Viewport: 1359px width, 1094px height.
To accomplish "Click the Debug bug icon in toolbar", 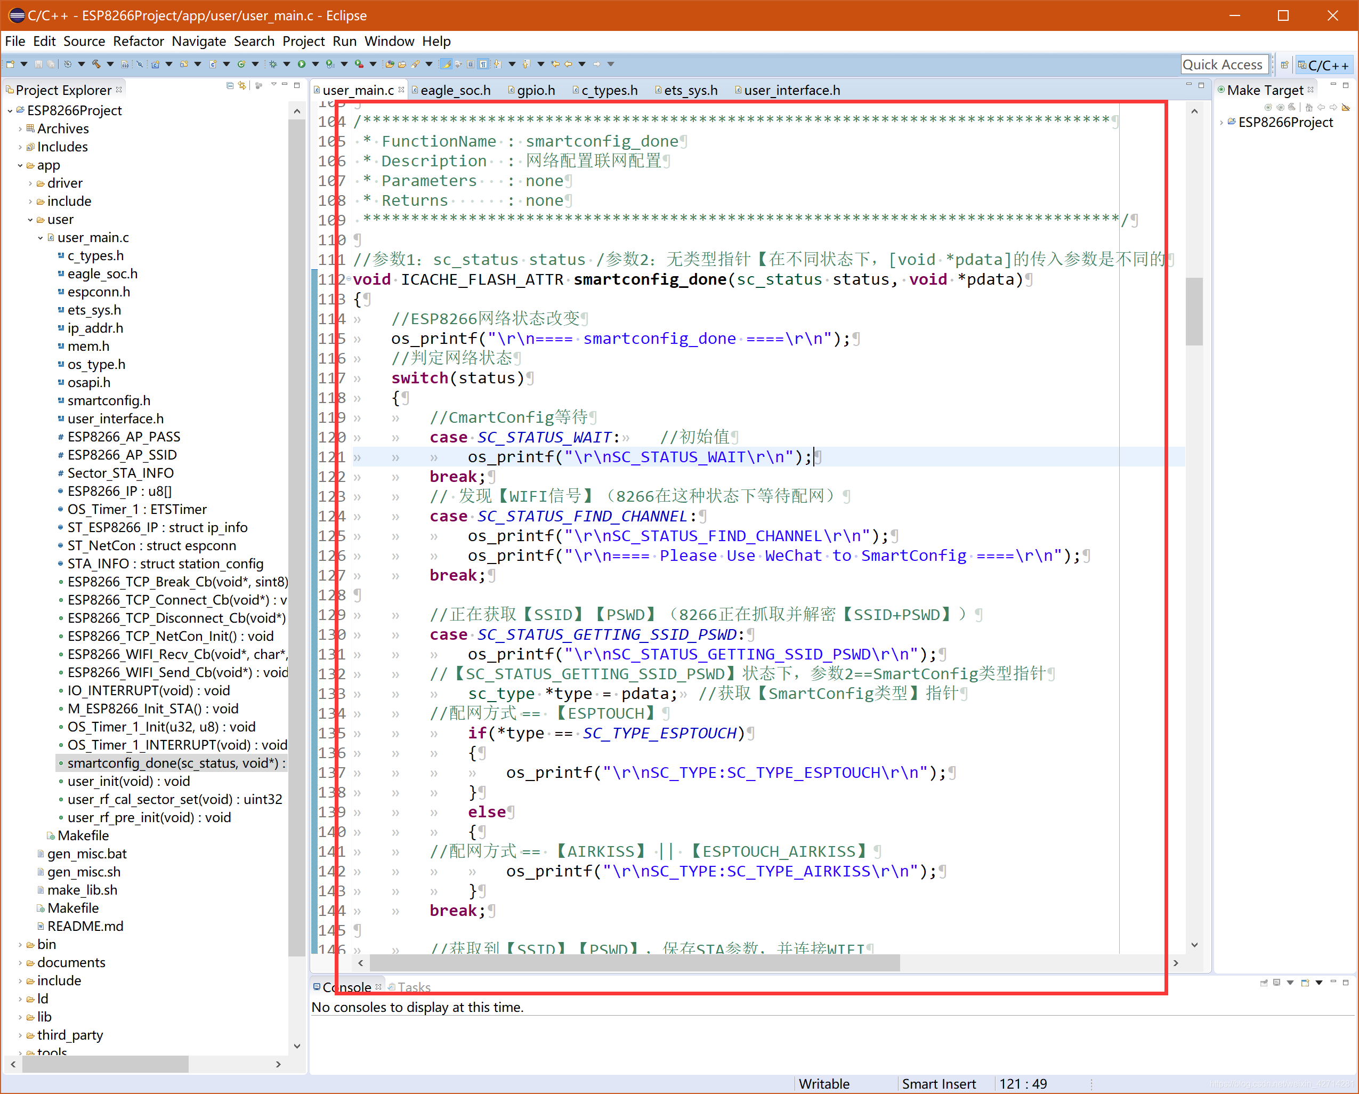I will [x=273, y=63].
